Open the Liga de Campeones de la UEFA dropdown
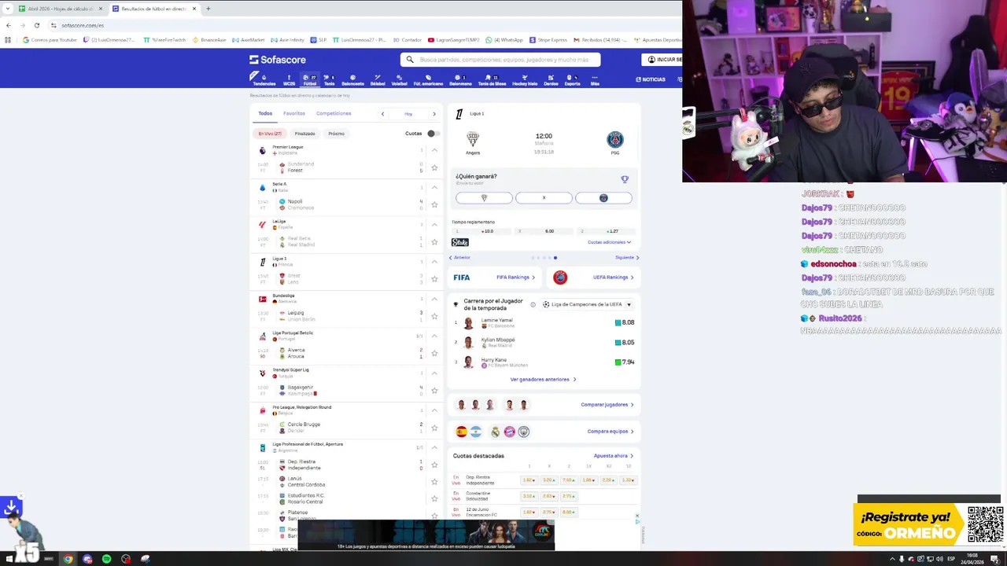Screen dimensions: 1007x566 coord(587,304)
